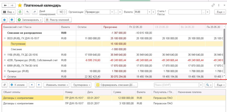Click the green refresh icon
This screenshot has width=227, height=112.
[20, 12]
